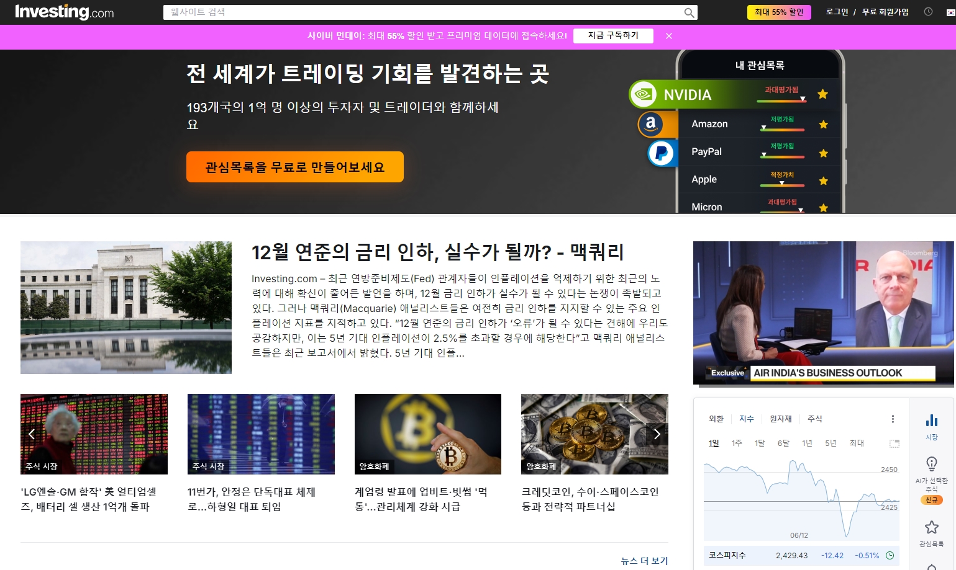Switch to the 외환 tab

[716, 419]
